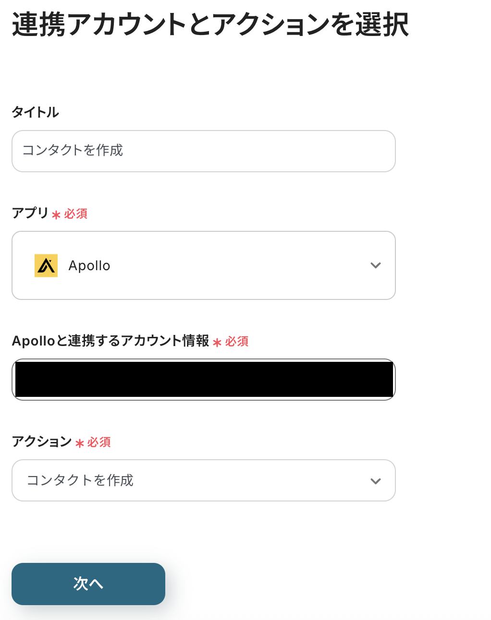Screen dimensions: 491x620
Task: Click the タイトル field label
Action: click(36, 112)
